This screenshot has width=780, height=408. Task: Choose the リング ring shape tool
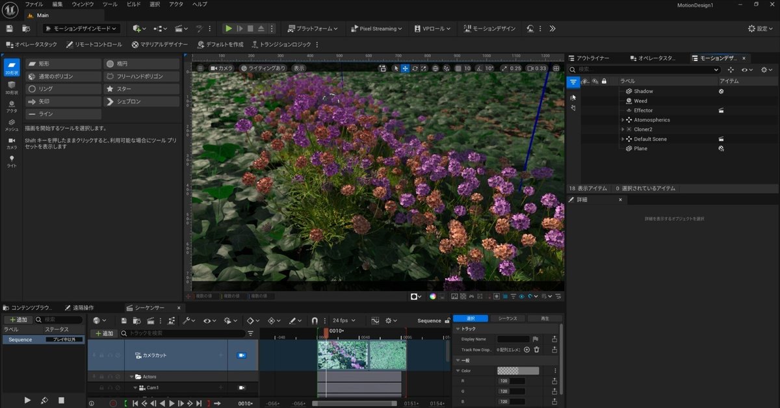pos(63,89)
